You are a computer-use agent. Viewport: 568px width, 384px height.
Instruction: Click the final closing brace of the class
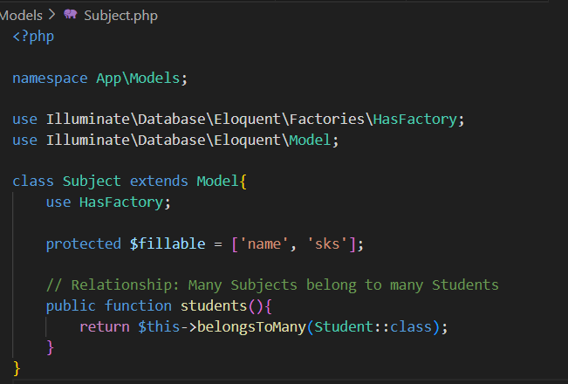coord(17,369)
